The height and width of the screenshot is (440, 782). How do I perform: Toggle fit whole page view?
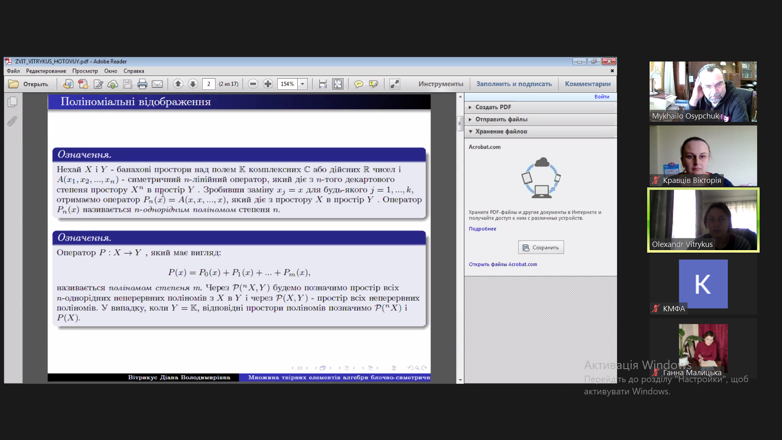pyautogui.click(x=338, y=84)
